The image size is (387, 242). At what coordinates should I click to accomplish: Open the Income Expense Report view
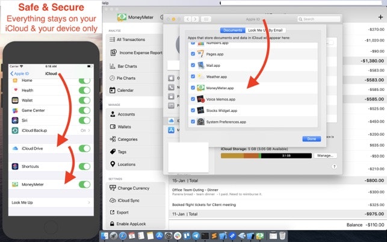tap(136, 52)
